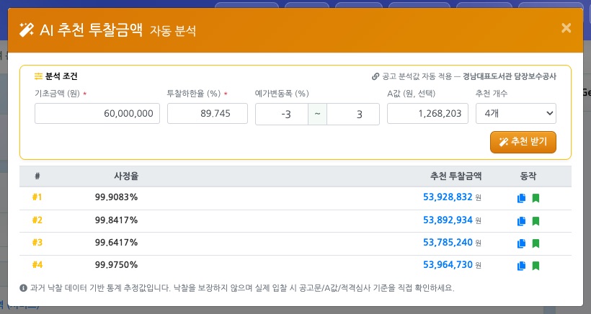Click the link icon beside 공고 분석값

tap(376, 76)
